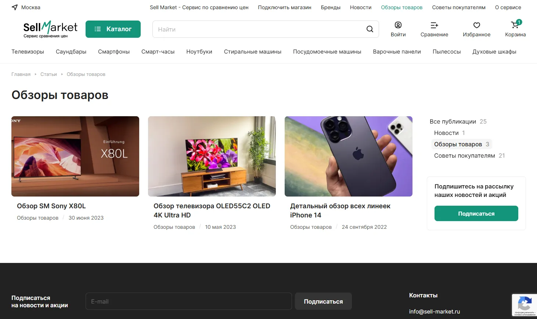Screen dimensions: 537x319
Task: Click the Moscow location arrow icon
Action: tap(15, 7)
